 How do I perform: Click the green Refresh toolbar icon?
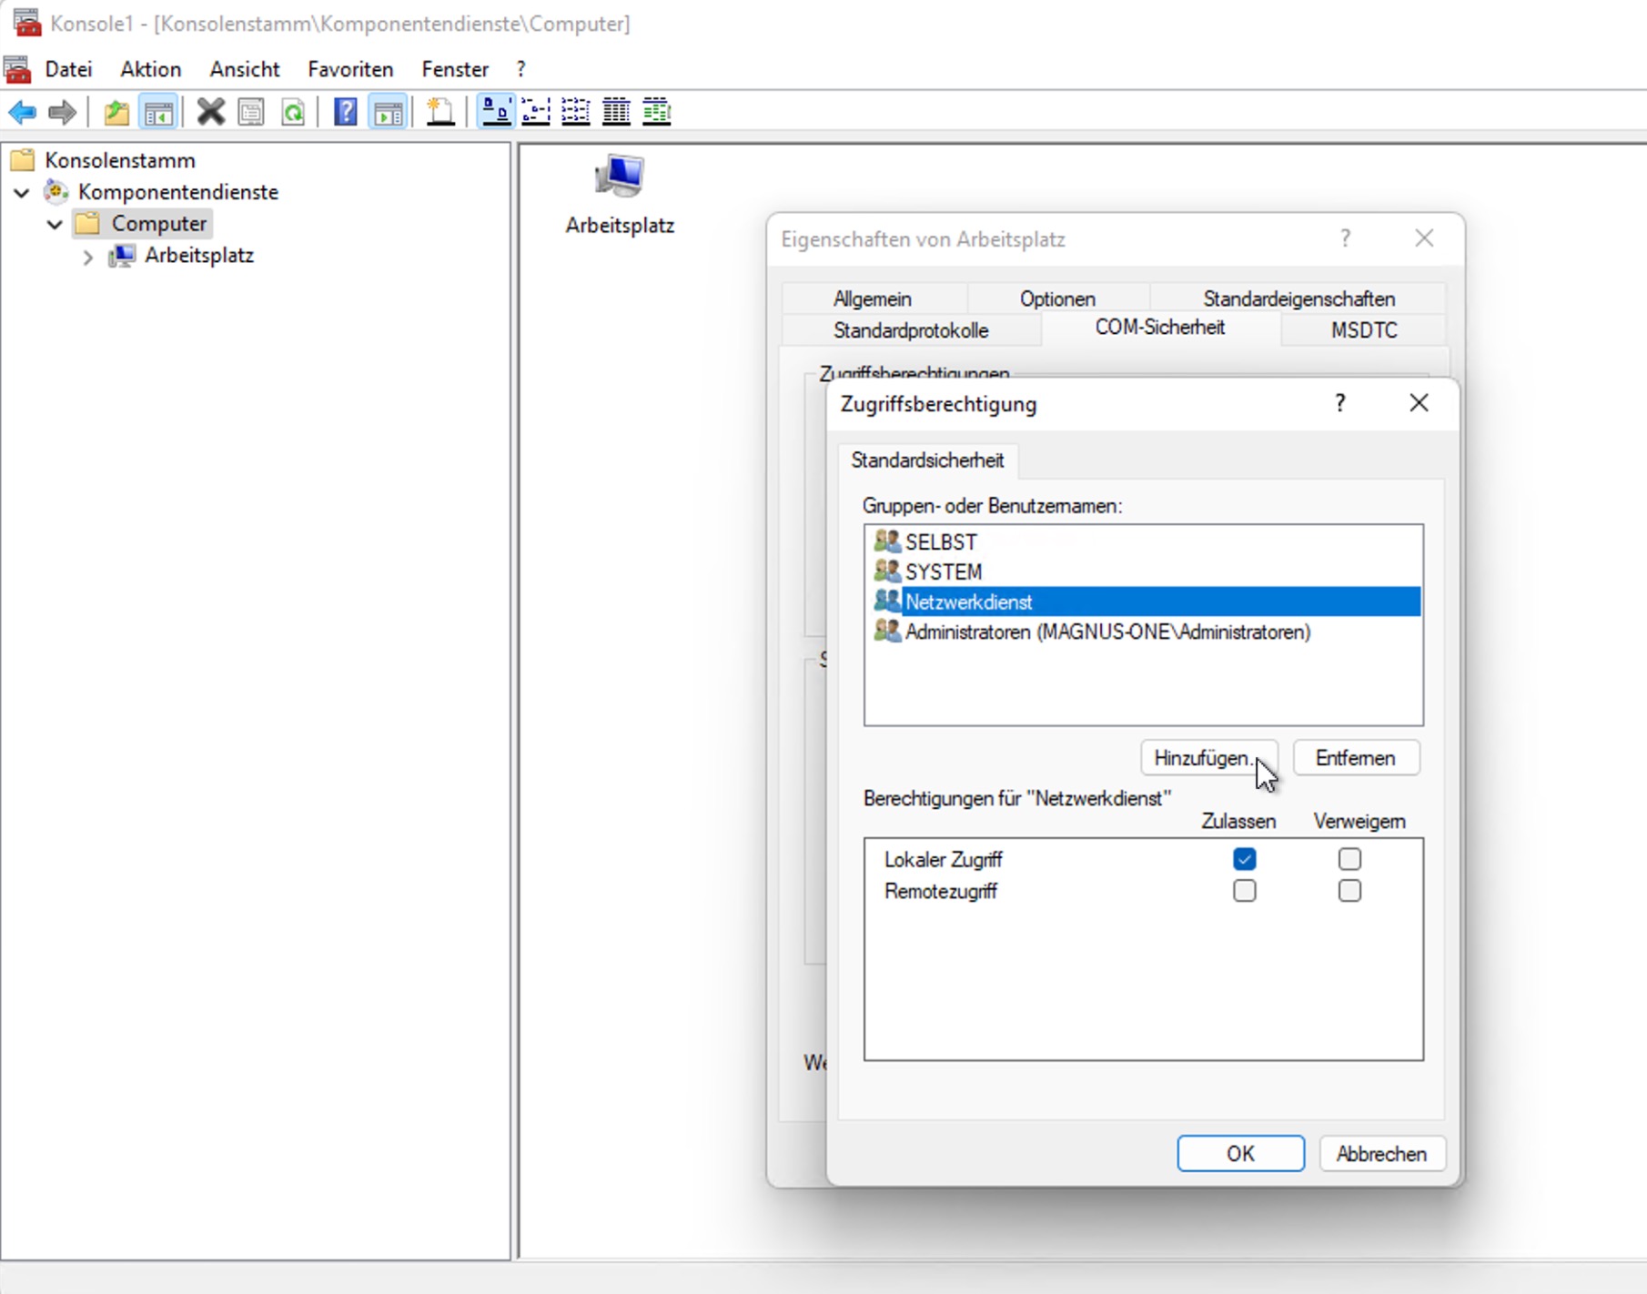click(293, 112)
